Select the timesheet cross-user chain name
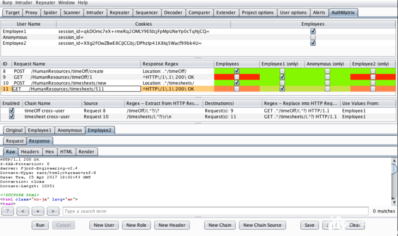The image size is (398, 236). pyautogui.click(x=47, y=117)
